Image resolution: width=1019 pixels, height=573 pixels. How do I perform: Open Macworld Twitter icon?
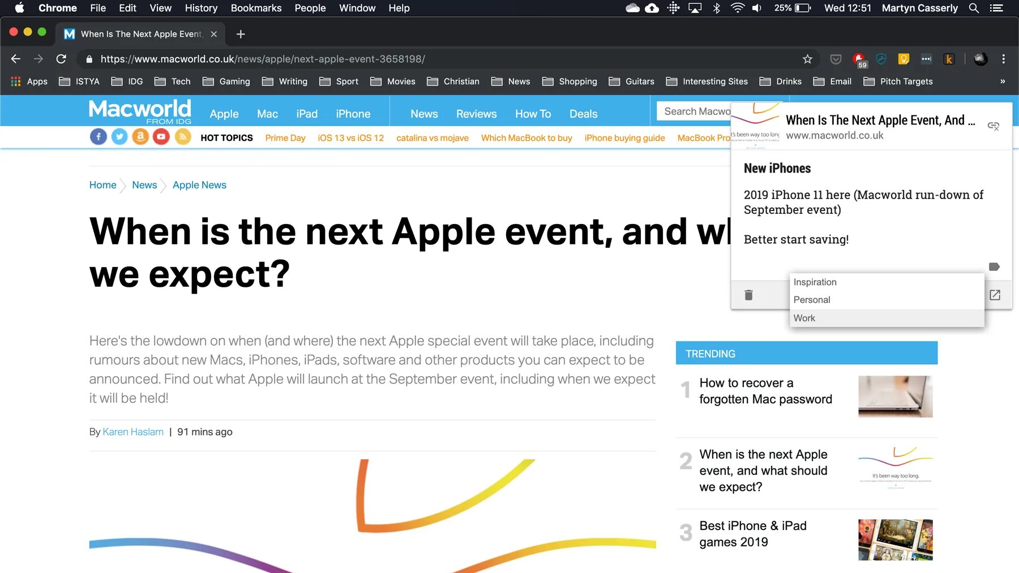pyautogui.click(x=119, y=137)
